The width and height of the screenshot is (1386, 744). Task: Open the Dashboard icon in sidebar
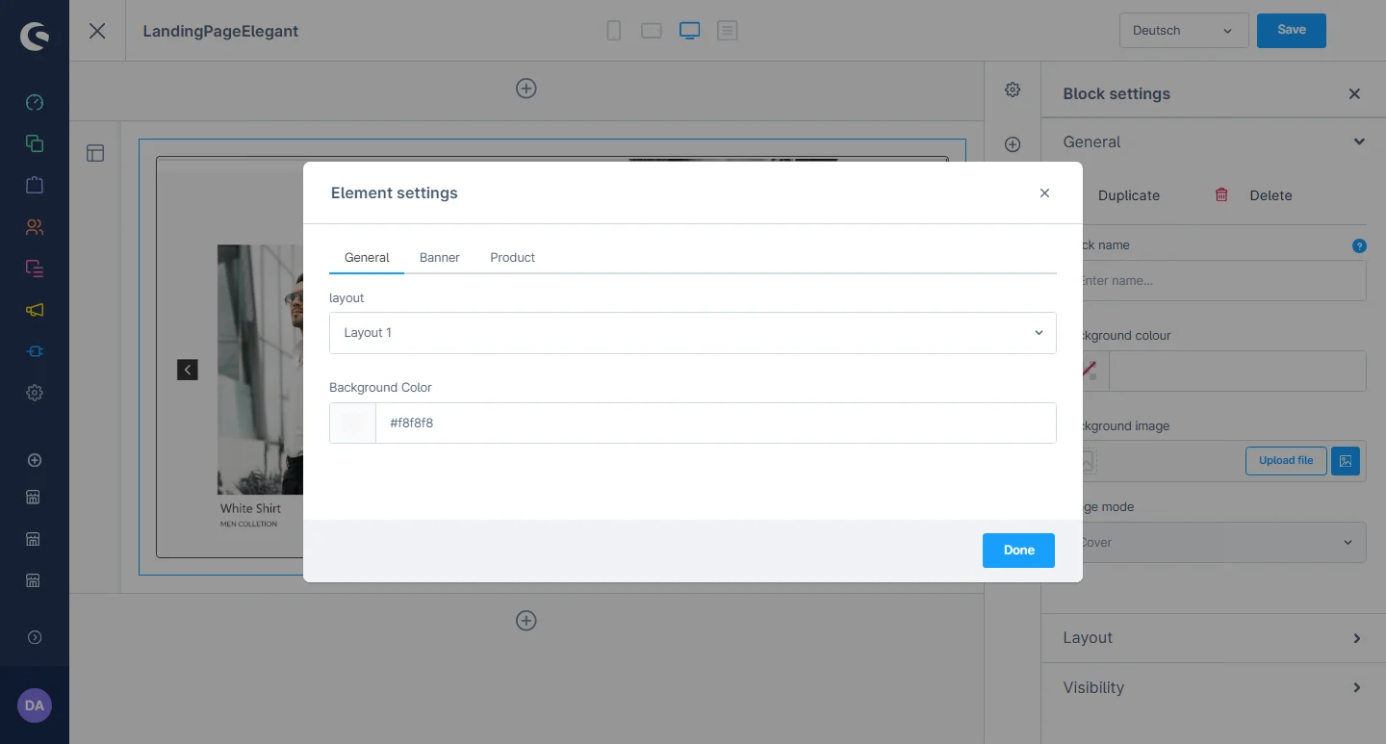click(x=35, y=102)
